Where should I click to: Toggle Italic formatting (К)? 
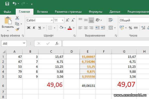34,28
